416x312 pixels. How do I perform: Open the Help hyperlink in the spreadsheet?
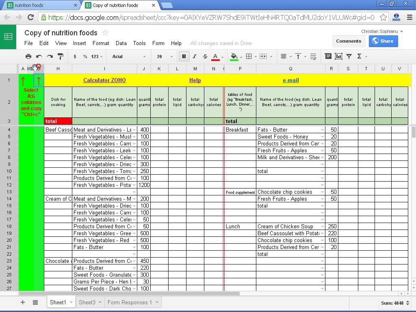[195, 80]
